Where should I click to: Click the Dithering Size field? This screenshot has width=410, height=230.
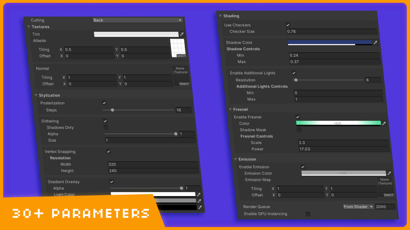tap(150, 140)
